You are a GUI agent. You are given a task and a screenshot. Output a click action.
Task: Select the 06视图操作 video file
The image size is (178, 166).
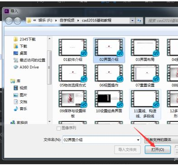coord(109,76)
